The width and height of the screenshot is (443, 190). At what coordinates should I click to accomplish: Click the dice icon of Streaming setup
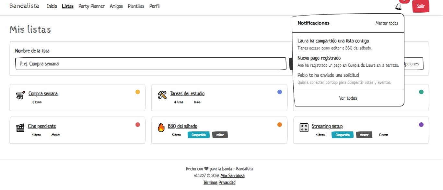coord(304,128)
